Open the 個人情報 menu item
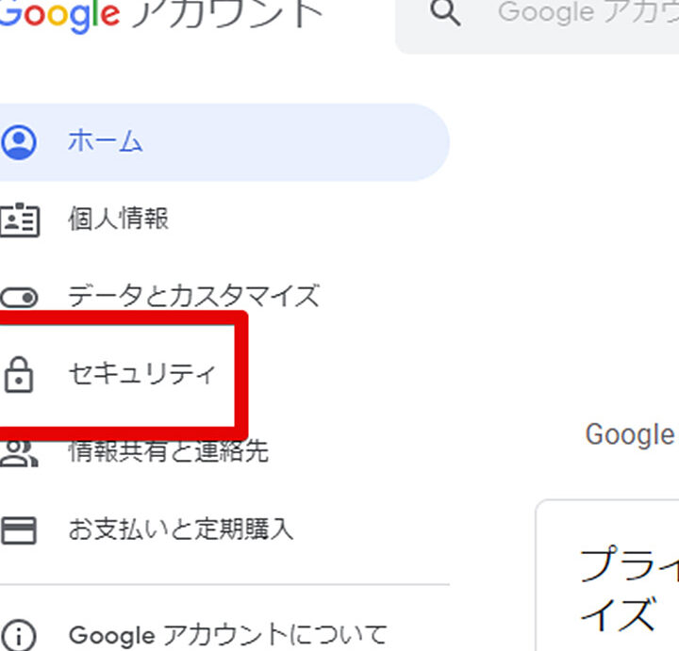 coord(118,219)
